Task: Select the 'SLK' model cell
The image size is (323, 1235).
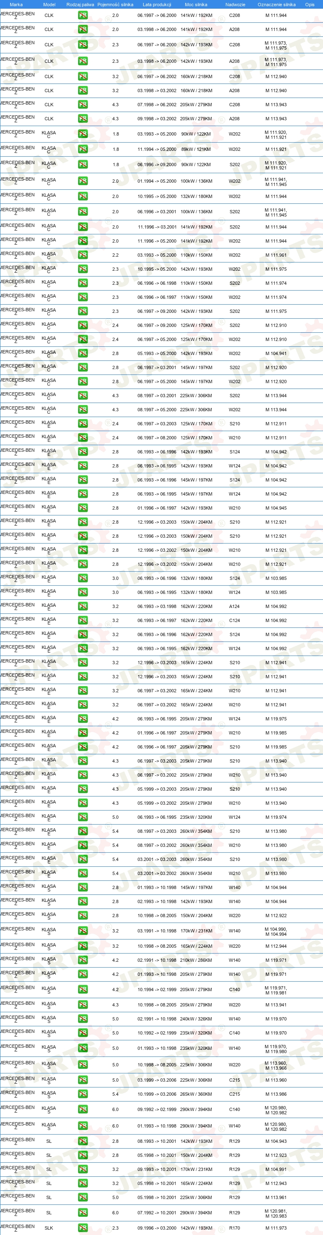Action: pos(49,1228)
